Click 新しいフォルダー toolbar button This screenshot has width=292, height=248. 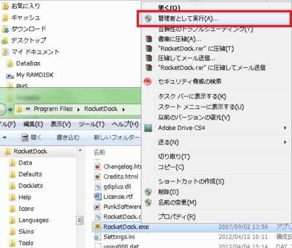pyautogui.click(x=117, y=137)
